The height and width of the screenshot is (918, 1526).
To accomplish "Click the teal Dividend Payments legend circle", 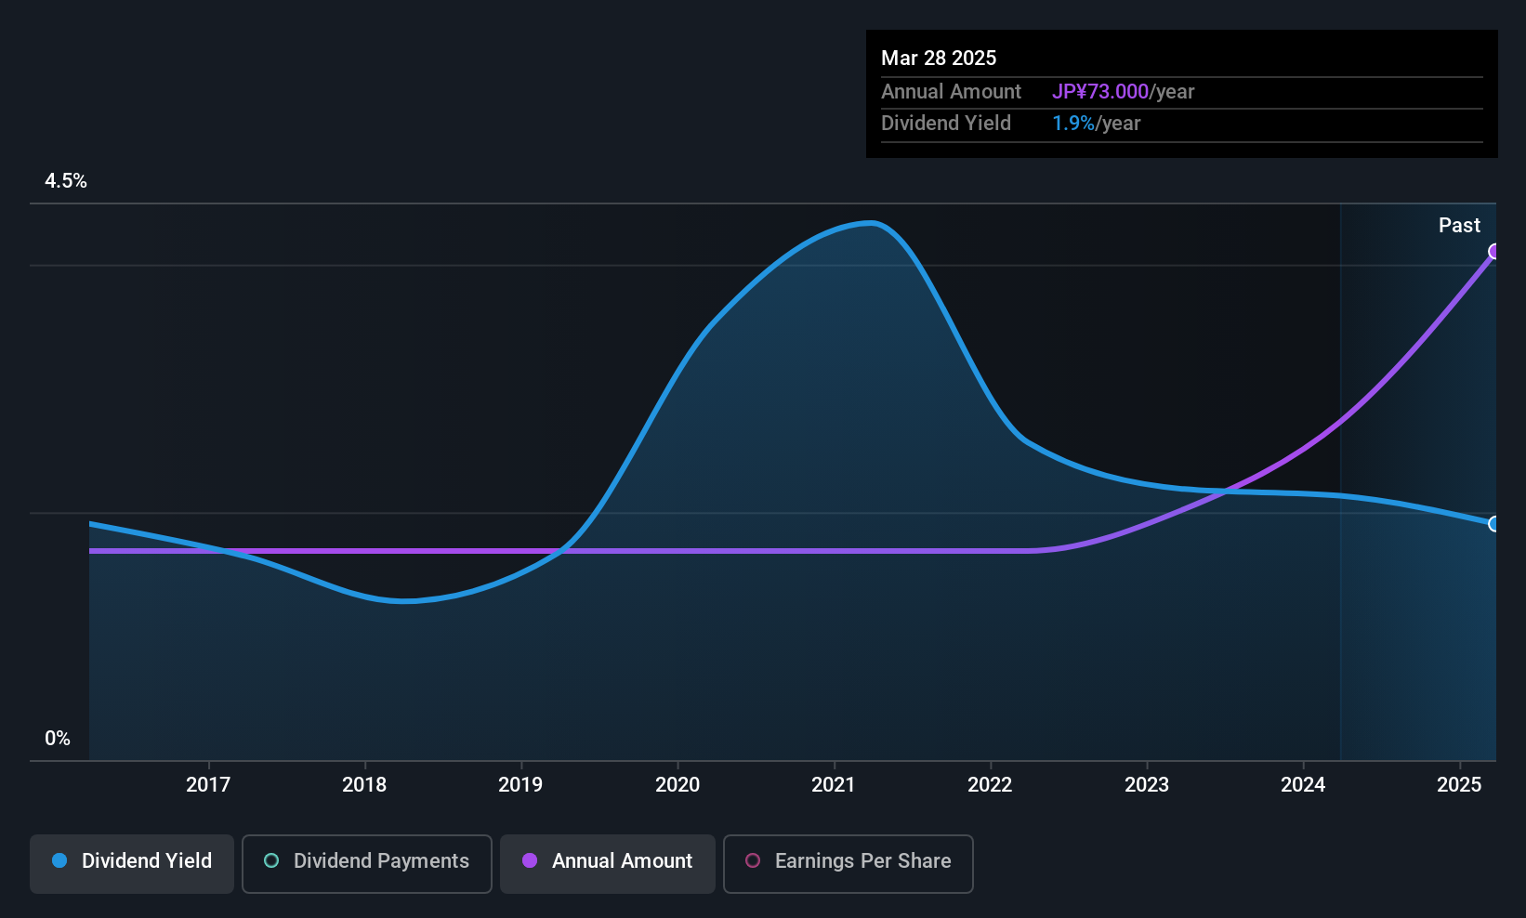I will (x=271, y=860).
